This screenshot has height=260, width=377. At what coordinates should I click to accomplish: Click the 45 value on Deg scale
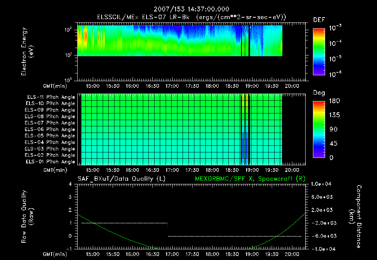(x=334, y=144)
